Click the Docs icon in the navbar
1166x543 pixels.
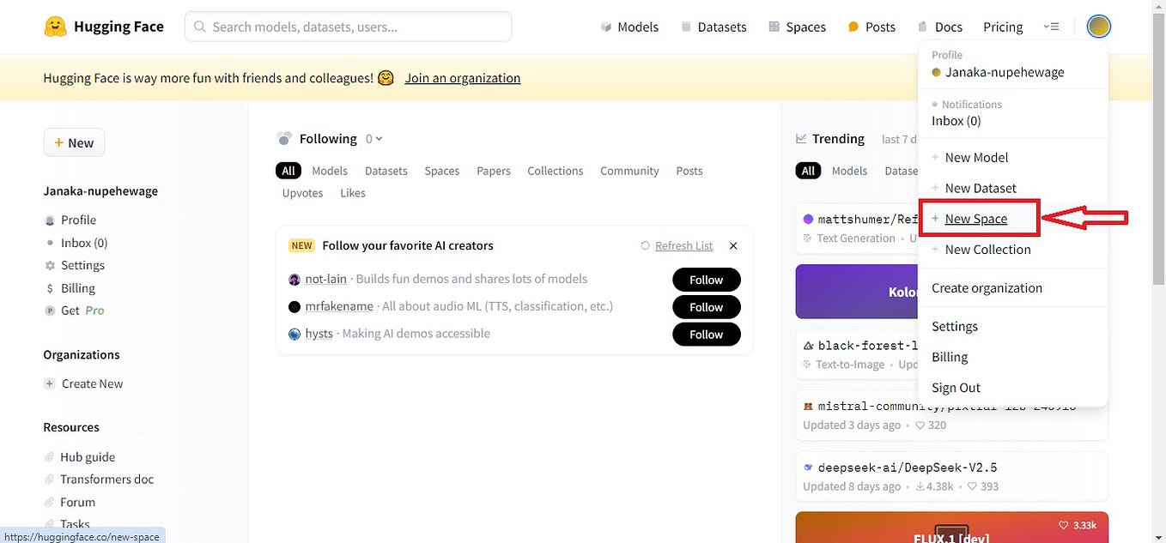coord(921,27)
